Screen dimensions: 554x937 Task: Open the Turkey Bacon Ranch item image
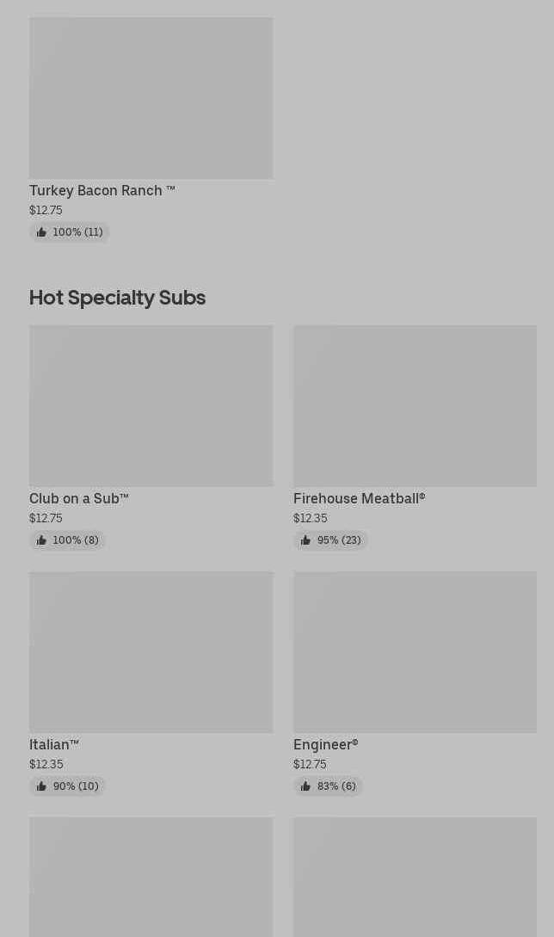coord(151,98)
